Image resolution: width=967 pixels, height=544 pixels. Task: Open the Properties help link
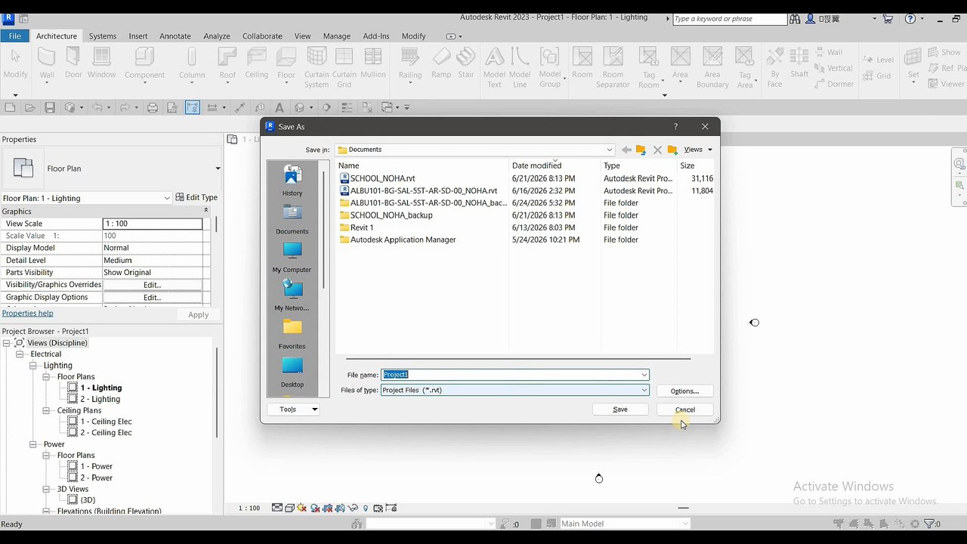27,314
